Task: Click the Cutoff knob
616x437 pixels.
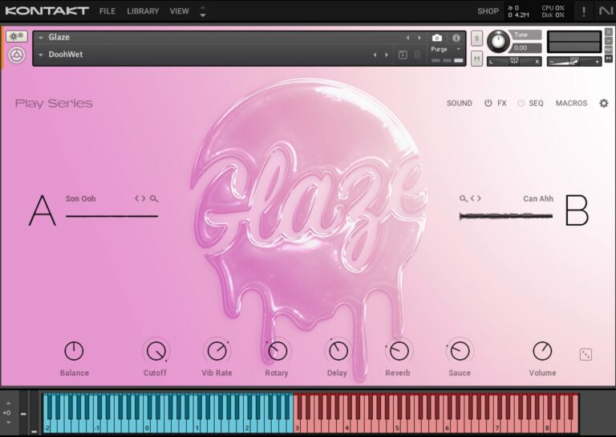Action: tap(156, 351)
